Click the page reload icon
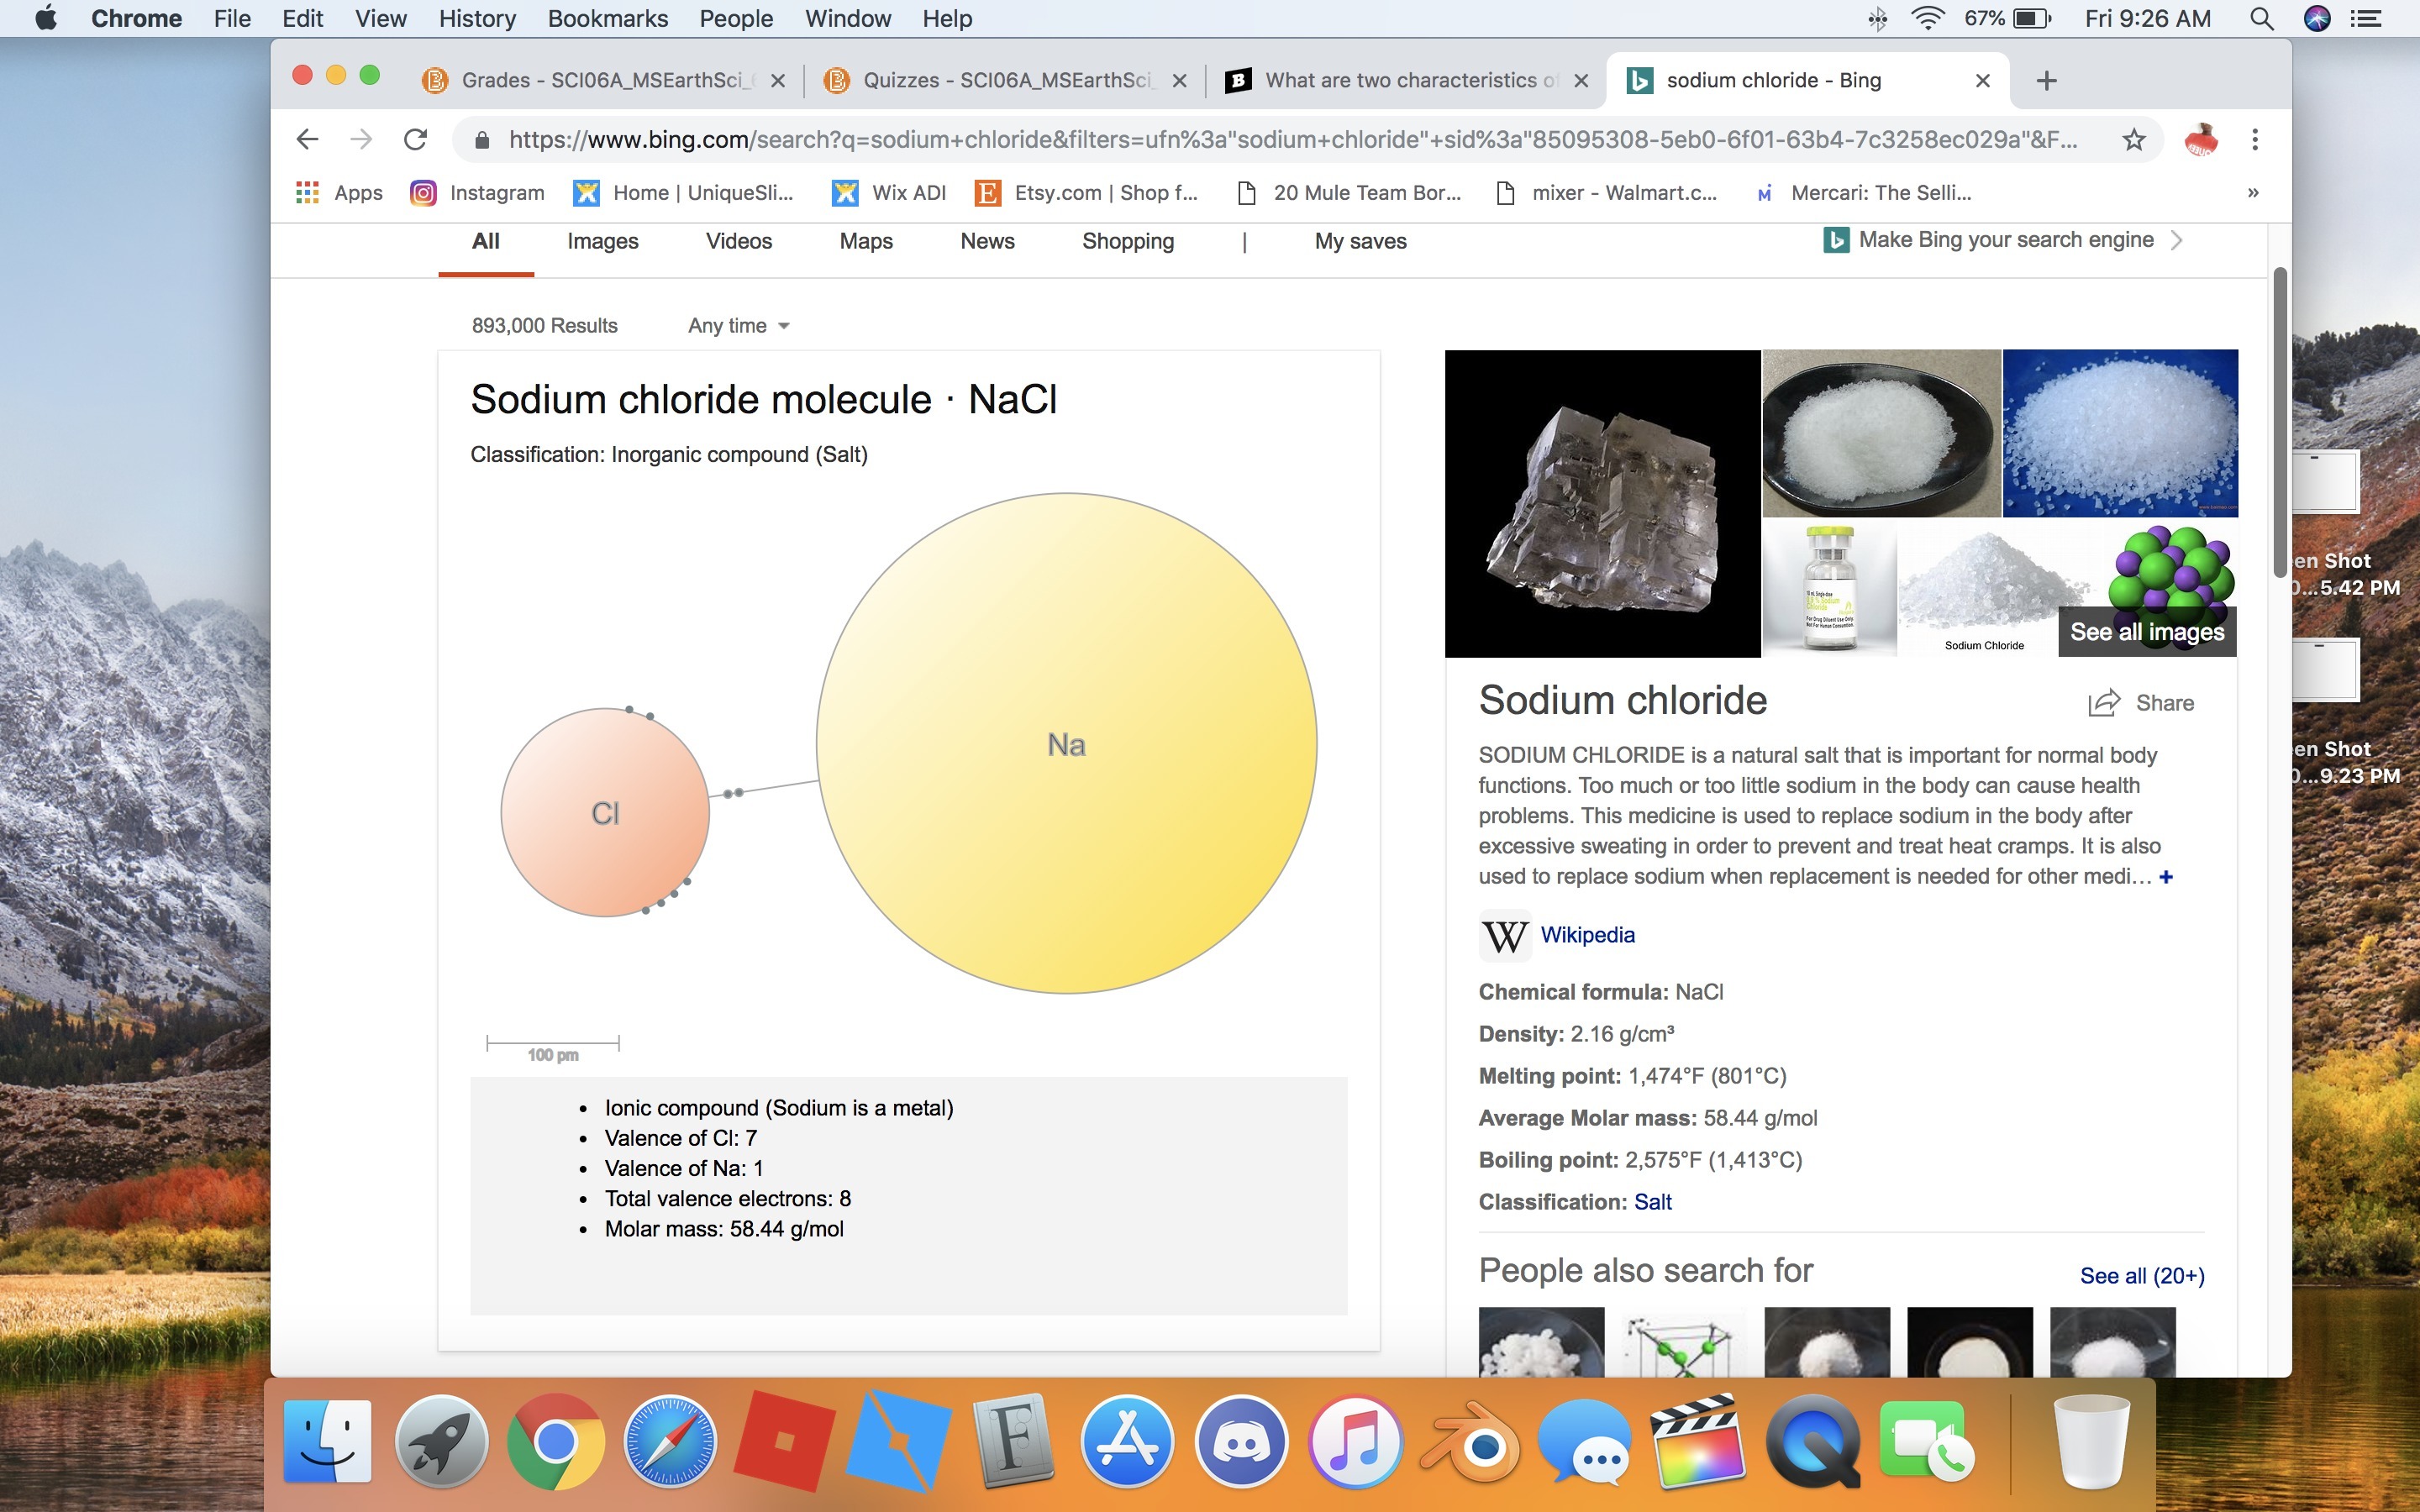 (x=415, y=140)
